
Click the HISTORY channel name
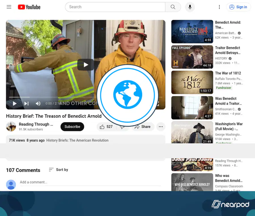tap(221, 58)
